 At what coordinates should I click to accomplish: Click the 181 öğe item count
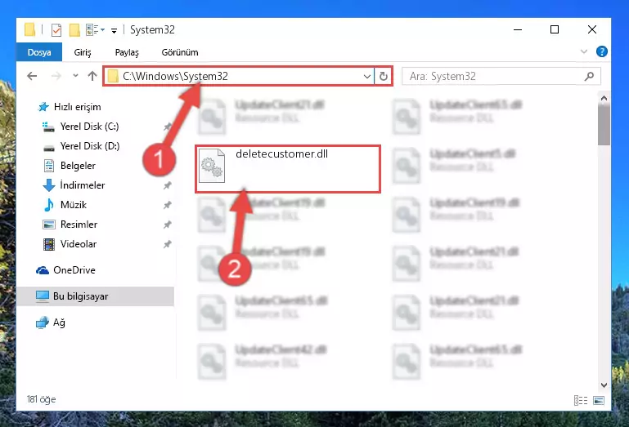pos(42,399)
